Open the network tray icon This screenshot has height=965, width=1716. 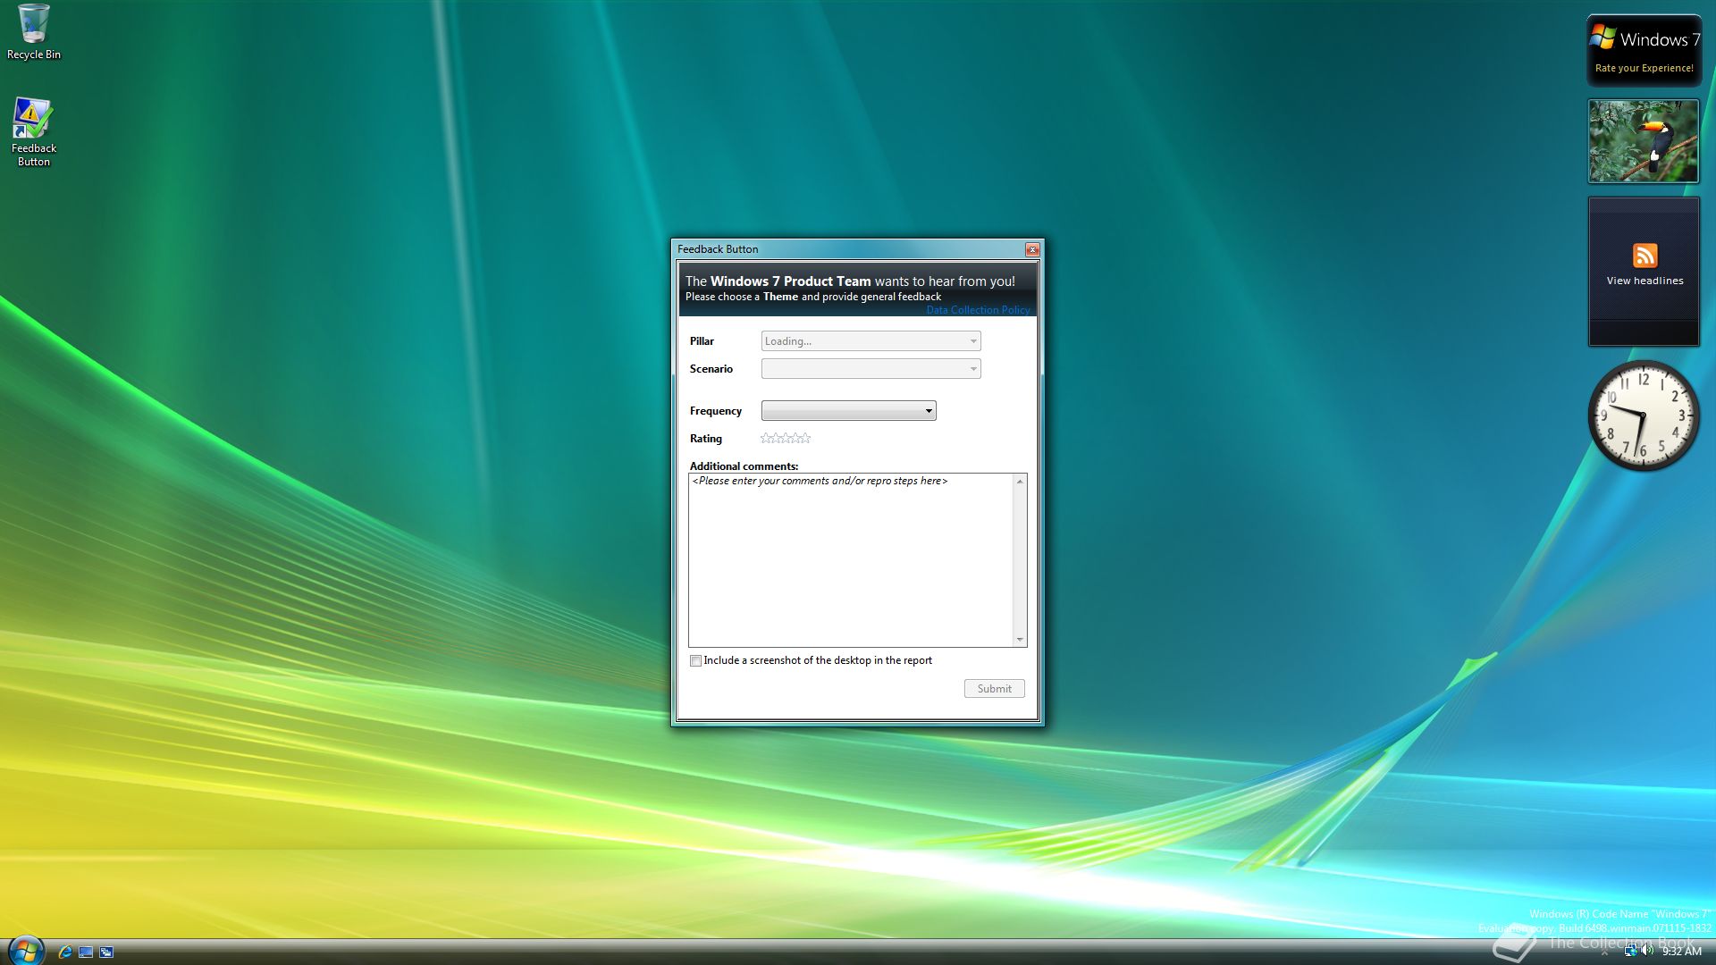point(1631,951)
